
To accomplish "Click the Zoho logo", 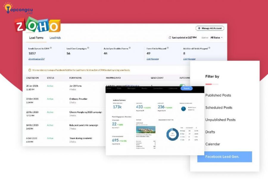I will [38, 25].
